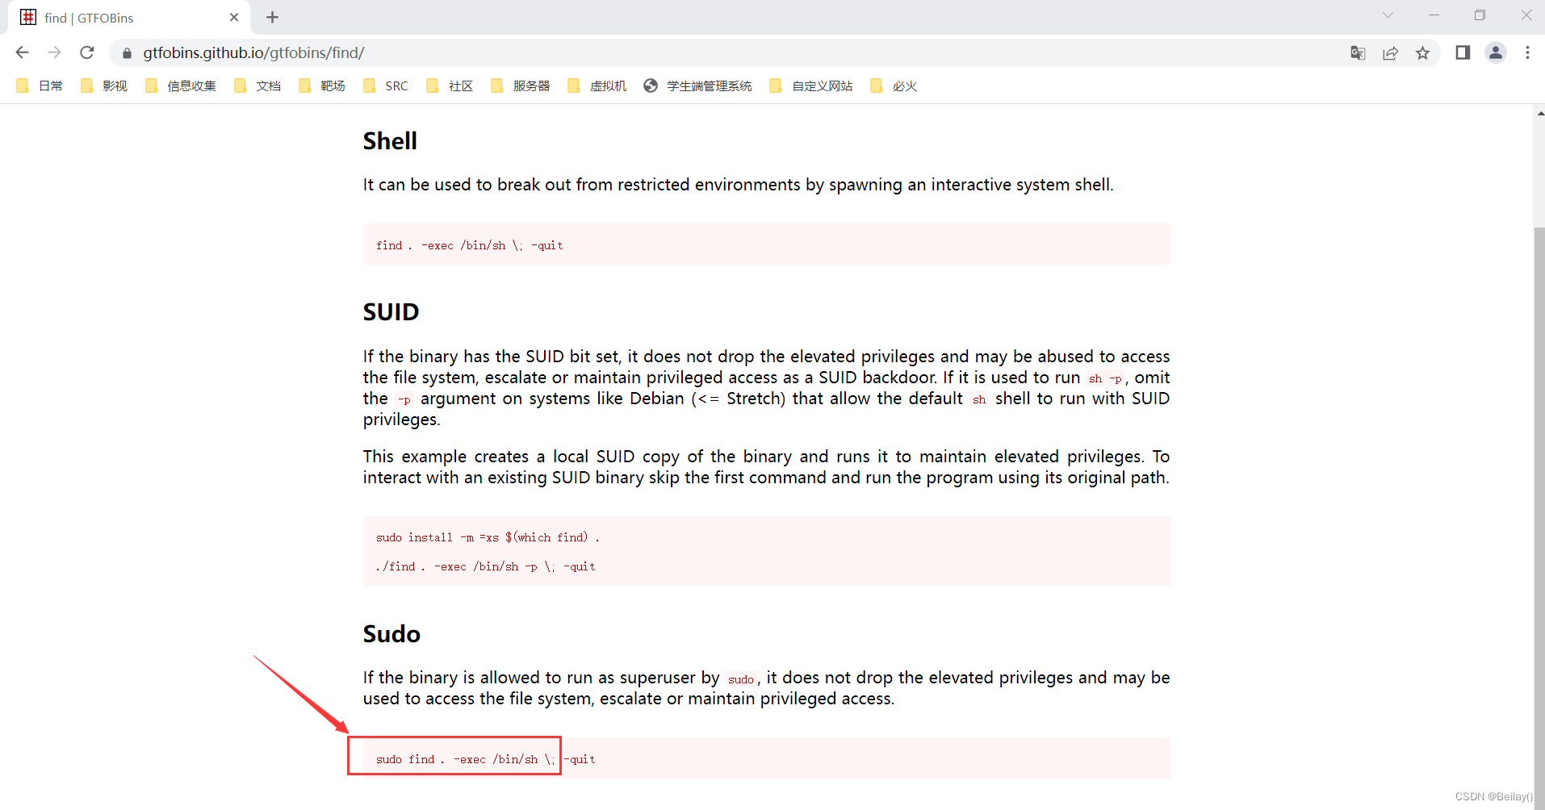Open the 必火 bookmark folder

pyautogui.click(x=894, y=86)
